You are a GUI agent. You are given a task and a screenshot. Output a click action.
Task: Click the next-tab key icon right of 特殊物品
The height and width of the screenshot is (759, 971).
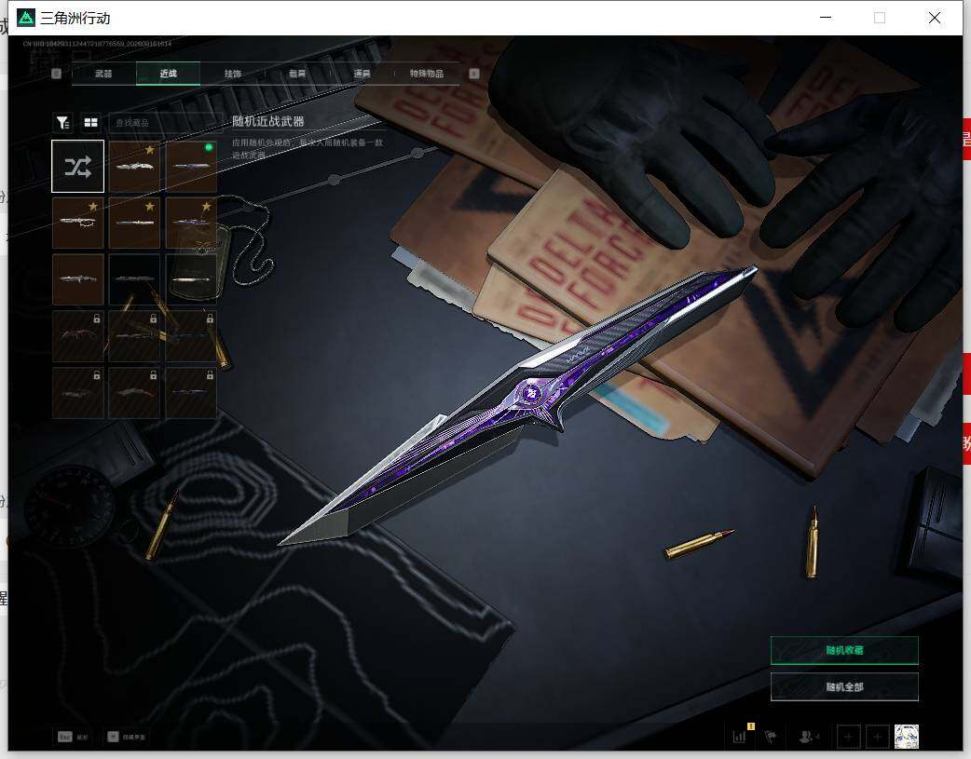pyautogui.click(x=474, y=74)
